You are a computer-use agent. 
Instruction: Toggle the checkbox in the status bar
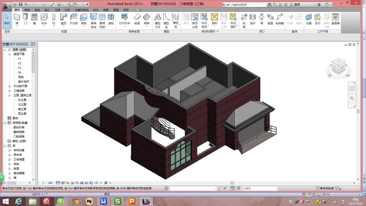317,188
